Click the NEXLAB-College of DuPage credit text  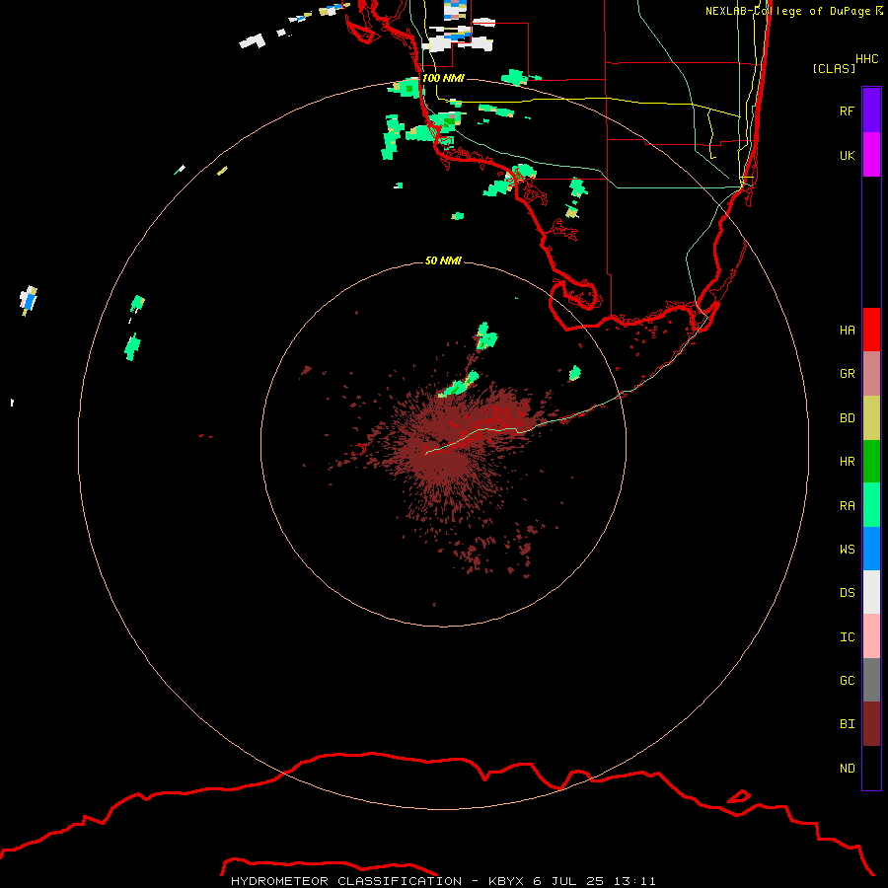(x=794, y=11)
